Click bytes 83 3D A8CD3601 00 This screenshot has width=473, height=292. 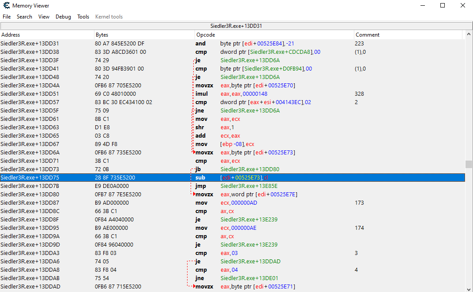click(x=120, y=52)
